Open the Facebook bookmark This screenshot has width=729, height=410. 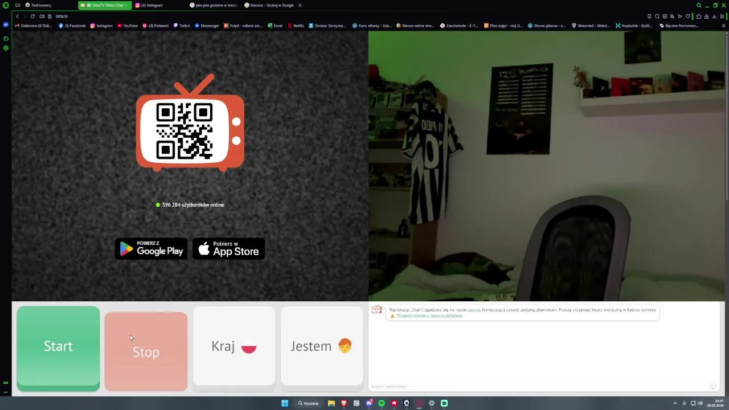click(72, 26)
